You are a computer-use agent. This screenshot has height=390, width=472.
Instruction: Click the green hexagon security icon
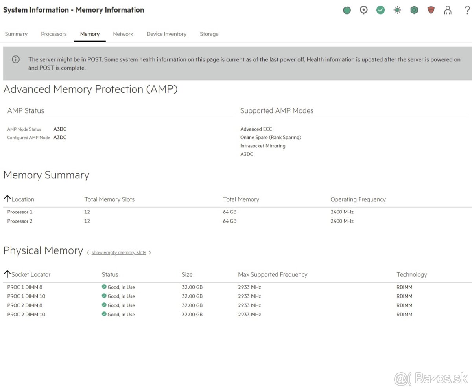tap(414, 10)
